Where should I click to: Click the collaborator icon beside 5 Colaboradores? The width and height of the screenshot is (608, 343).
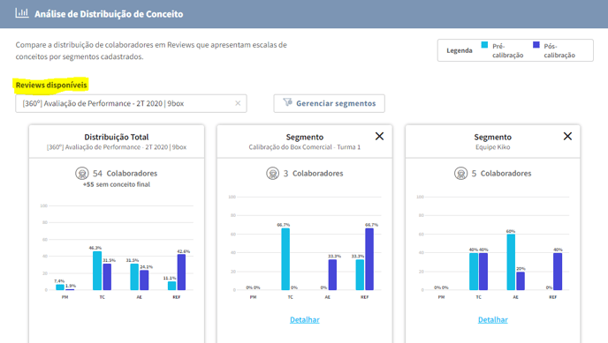[x=460, y=173]
